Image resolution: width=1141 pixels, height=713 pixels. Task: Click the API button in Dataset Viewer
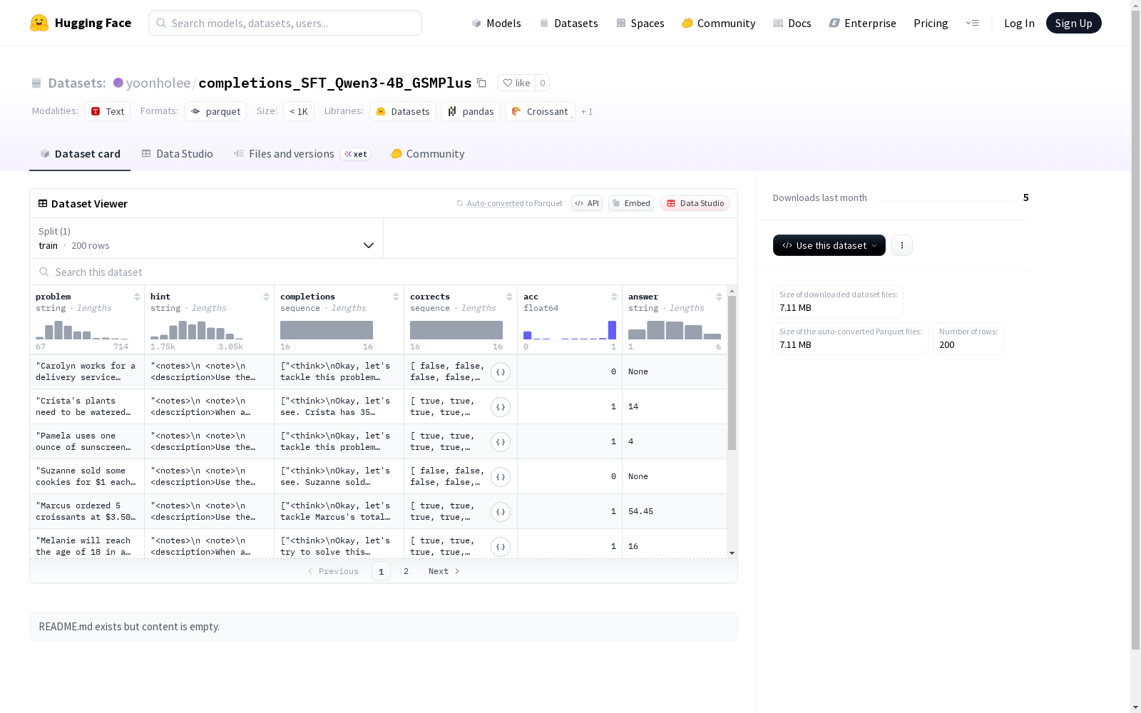(587, 203)
